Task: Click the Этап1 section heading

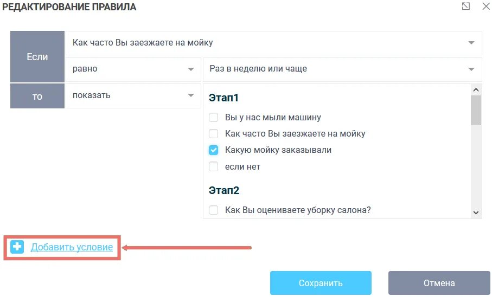Action: coord(223,98)
